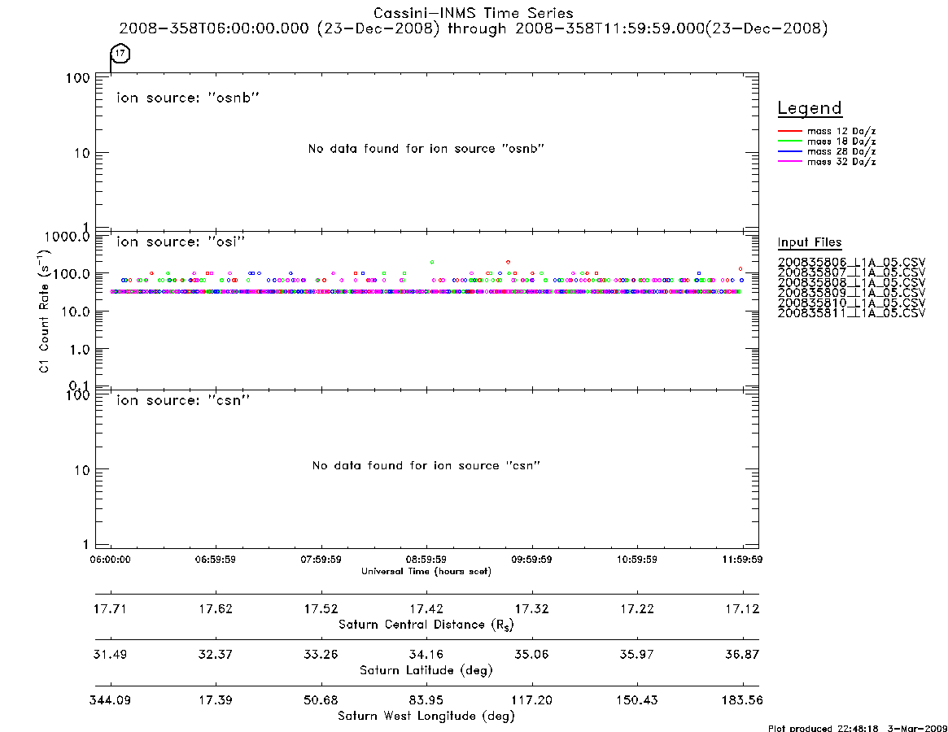Click the 10.0 tick on osi axis
This screenshot has width=948, height=732.
coord(76,312)
